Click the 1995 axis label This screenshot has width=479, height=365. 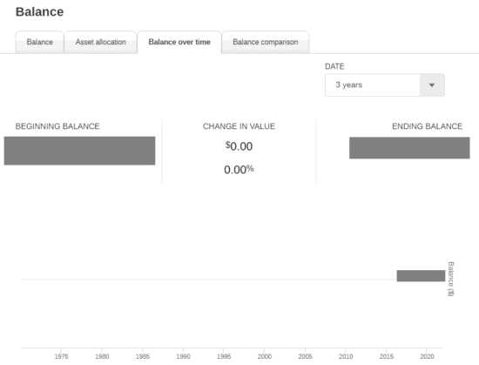tap(224, 356)
